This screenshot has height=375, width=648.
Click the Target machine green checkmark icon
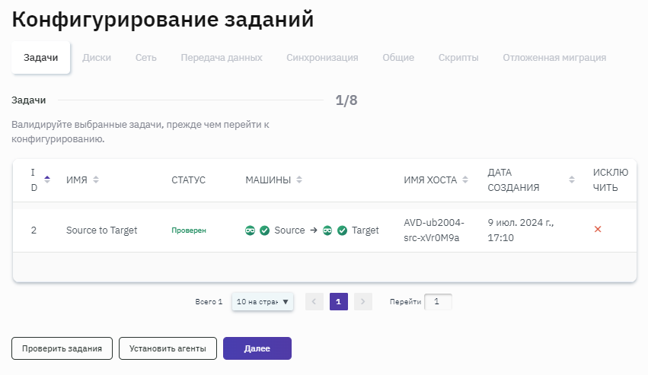tap(342, 230)
